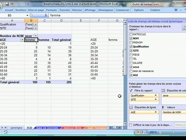Switch to Page Break Preview icon
Viewport: 186px width, 140px height.
pyautogui.click(x=146, y=132)
